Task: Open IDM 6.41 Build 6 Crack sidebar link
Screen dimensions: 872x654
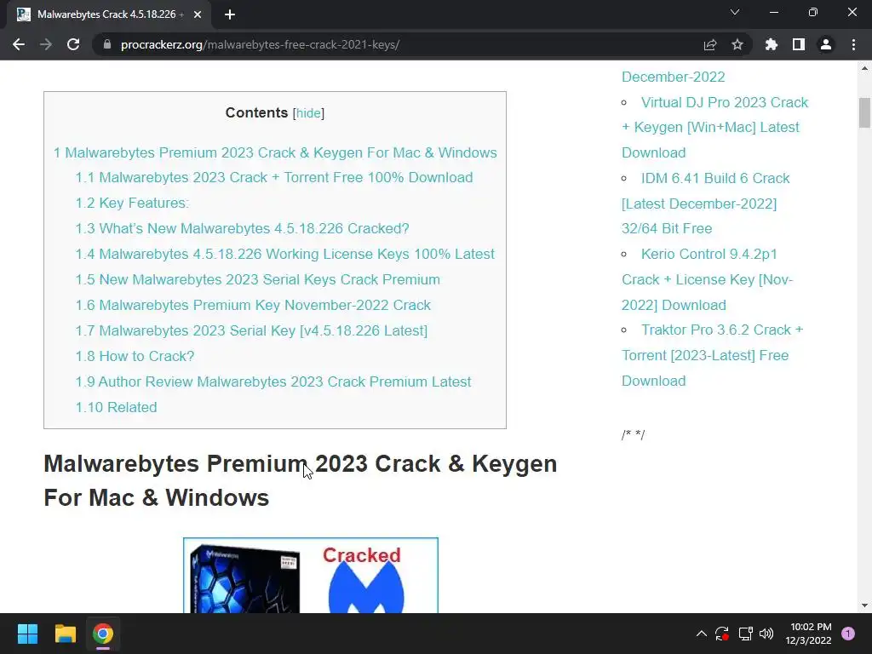Action: (705, 204)
